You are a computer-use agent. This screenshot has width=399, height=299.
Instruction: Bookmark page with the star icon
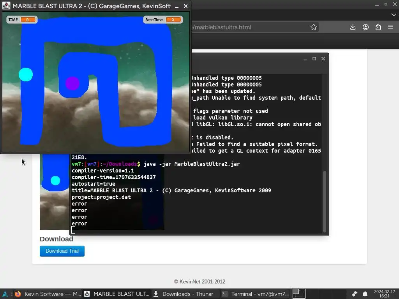tap(314, 27)
